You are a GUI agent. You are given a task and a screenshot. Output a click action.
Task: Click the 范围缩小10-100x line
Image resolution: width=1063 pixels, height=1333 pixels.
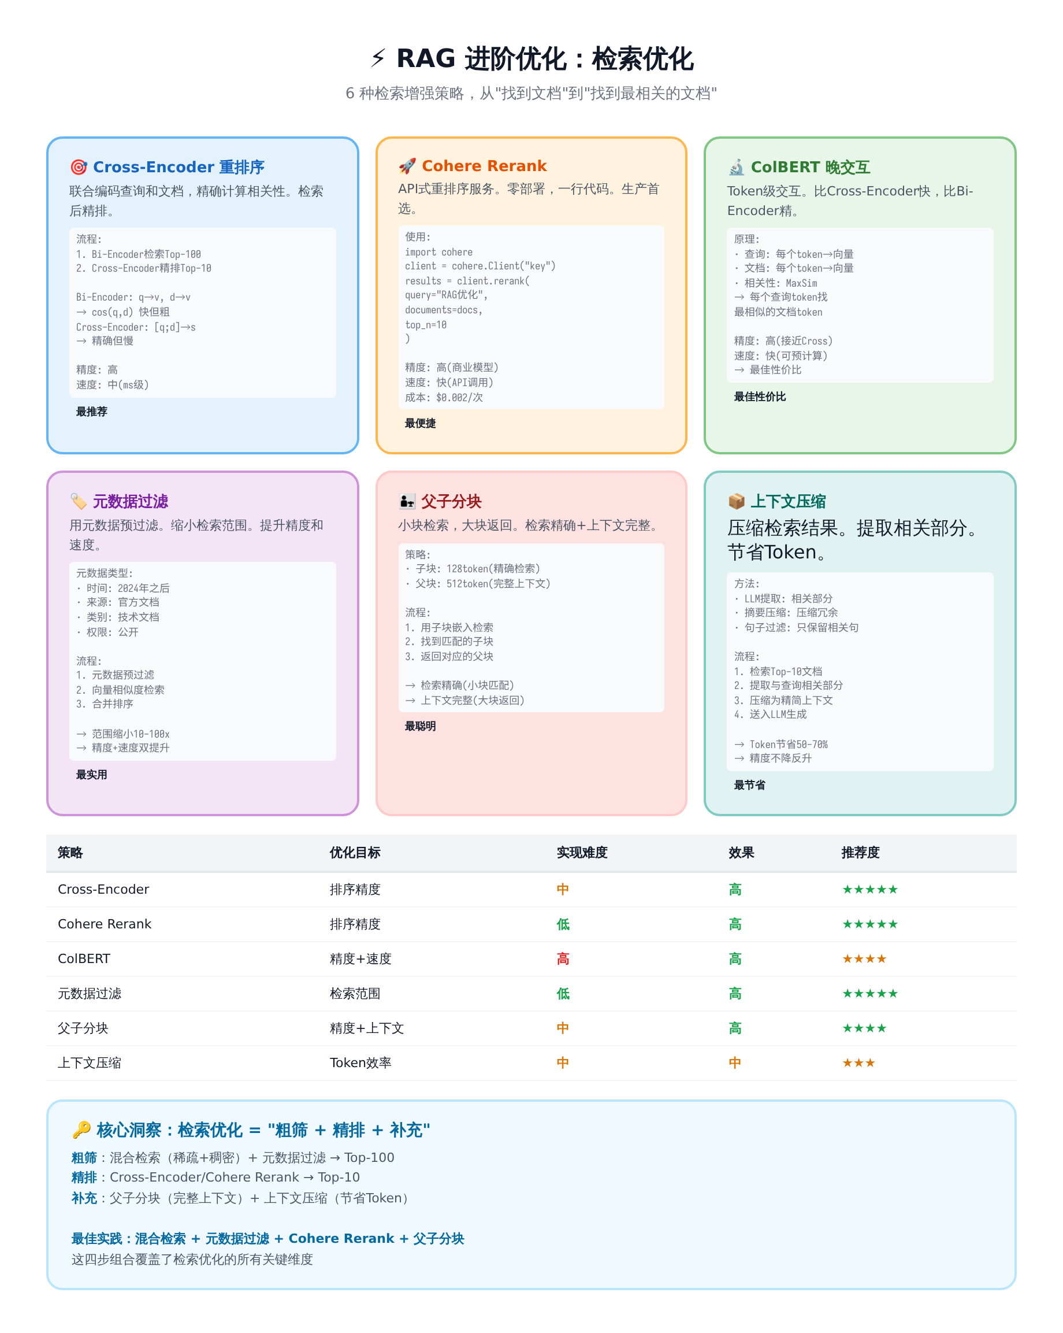coord(123,734)
